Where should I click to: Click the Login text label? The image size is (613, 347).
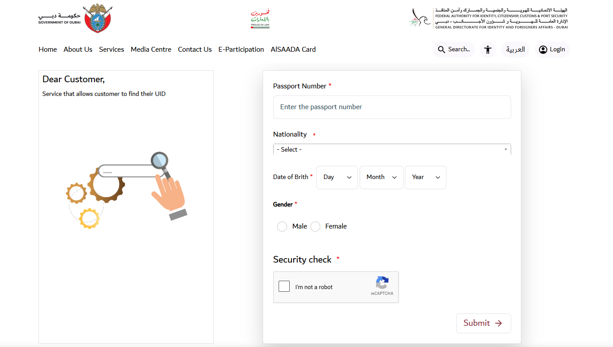coord(557,50)
